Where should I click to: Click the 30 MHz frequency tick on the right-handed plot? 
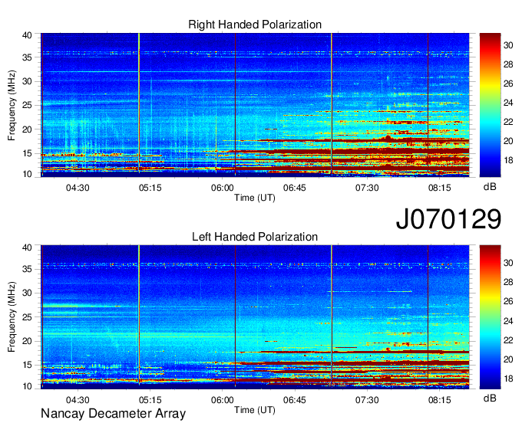tap(27, 81)
